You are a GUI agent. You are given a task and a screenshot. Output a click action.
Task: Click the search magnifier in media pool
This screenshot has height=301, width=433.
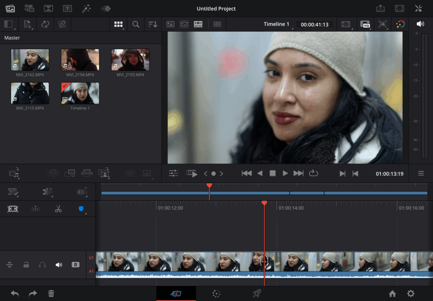pos(136,25)
